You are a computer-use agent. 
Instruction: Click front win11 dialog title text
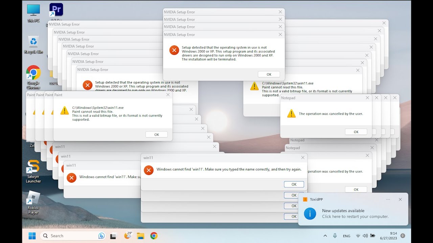click(x=148, y=158)
